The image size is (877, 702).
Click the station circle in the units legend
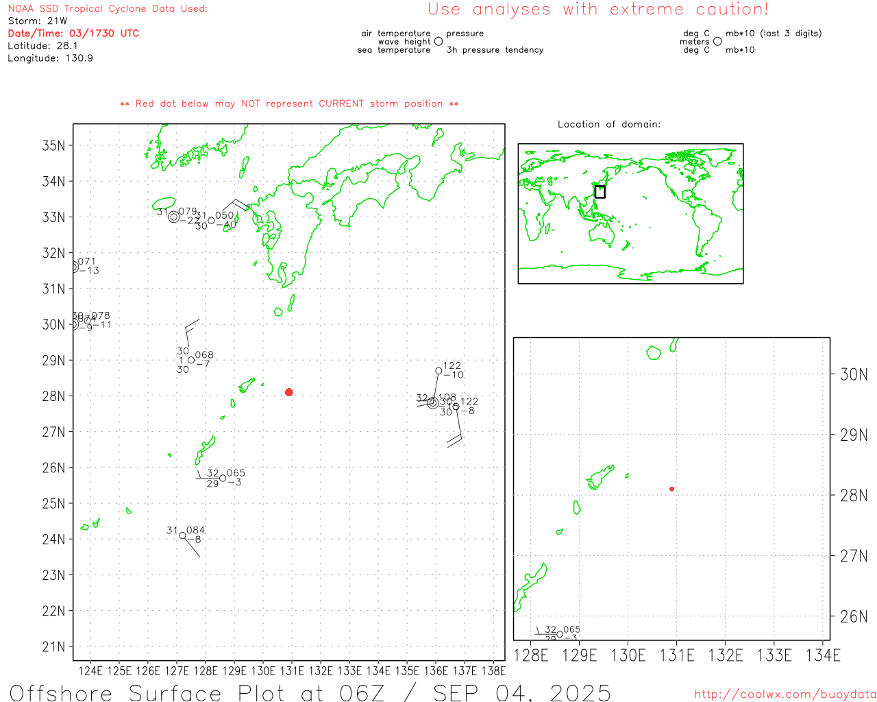click(717, 41)
